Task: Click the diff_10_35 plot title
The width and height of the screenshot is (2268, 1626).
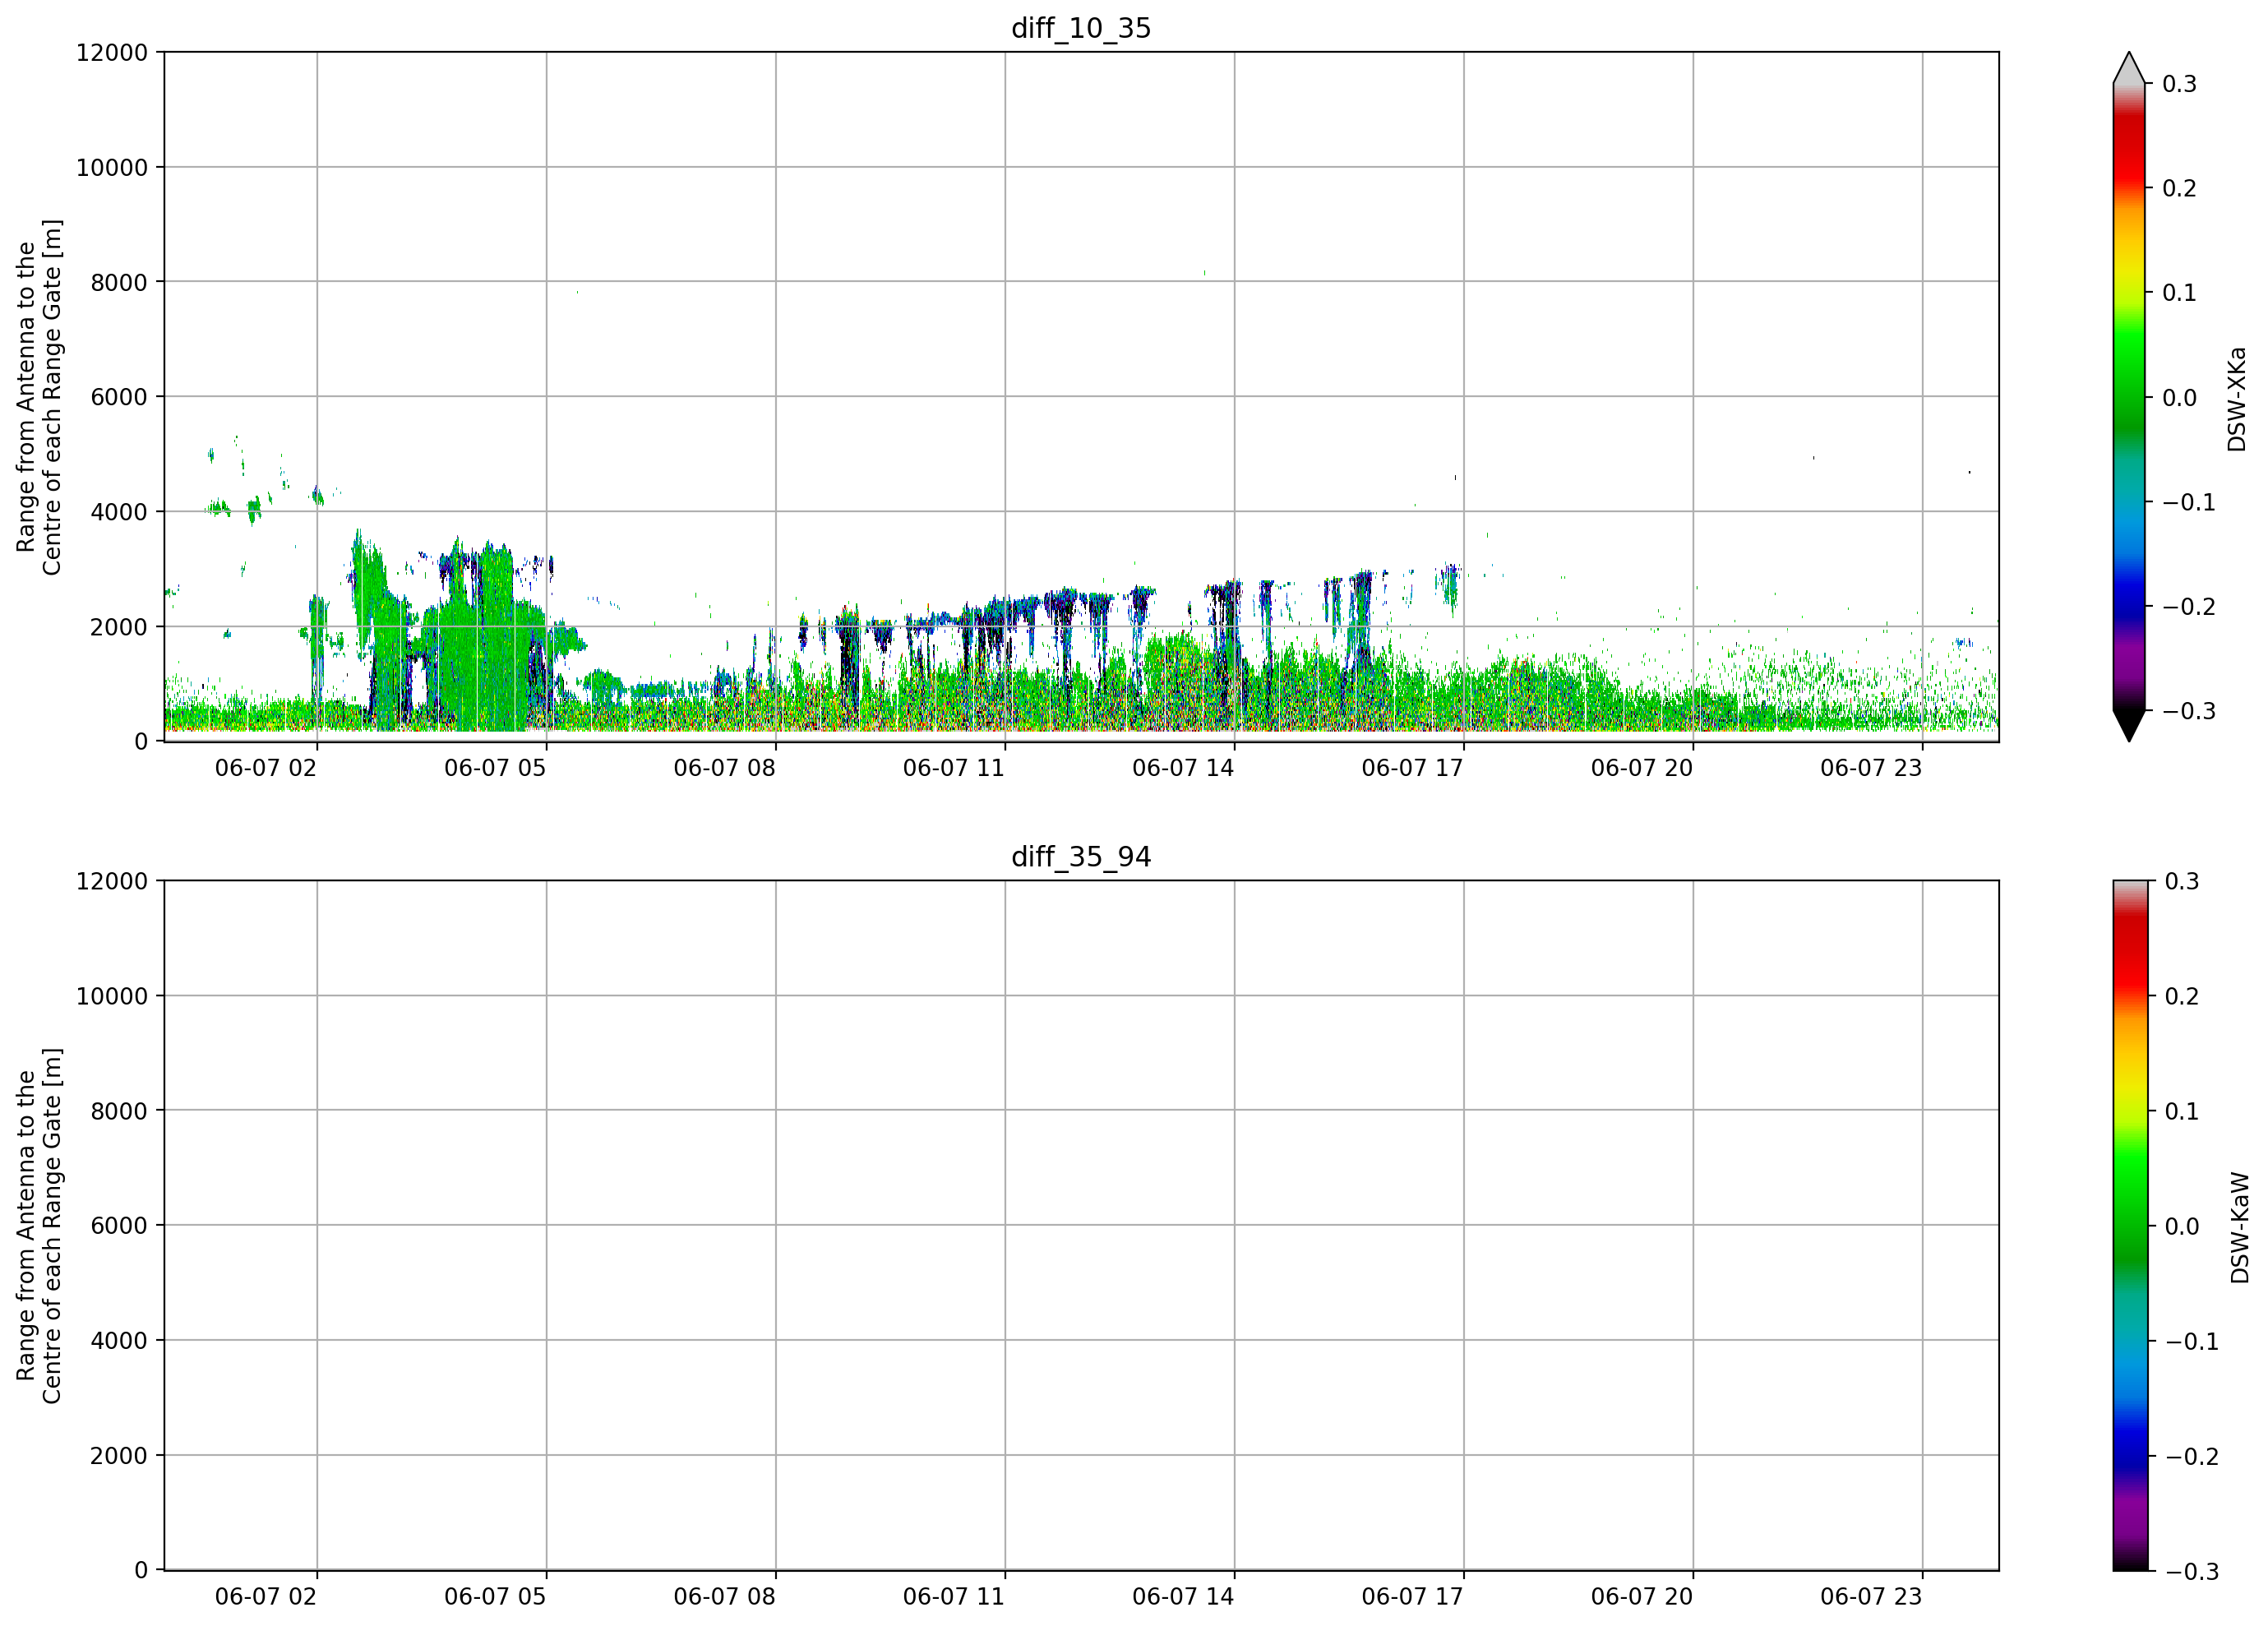Action: [x=1081, y=28]
